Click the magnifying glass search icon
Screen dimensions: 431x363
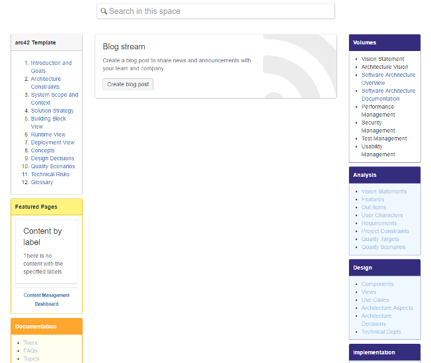tap(104, 11)
